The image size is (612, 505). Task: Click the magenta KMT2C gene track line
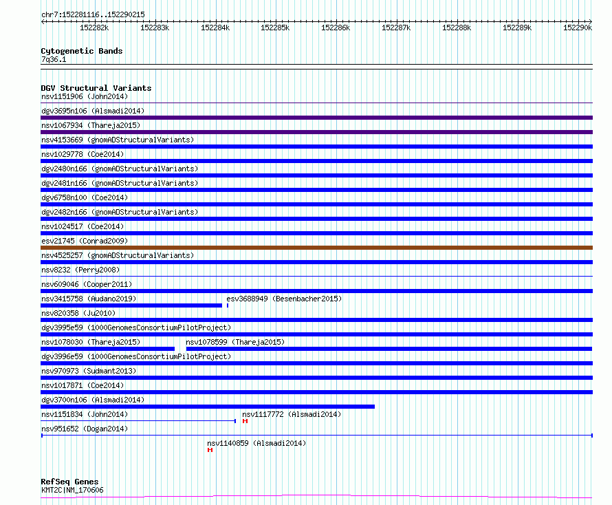point(316,497)
